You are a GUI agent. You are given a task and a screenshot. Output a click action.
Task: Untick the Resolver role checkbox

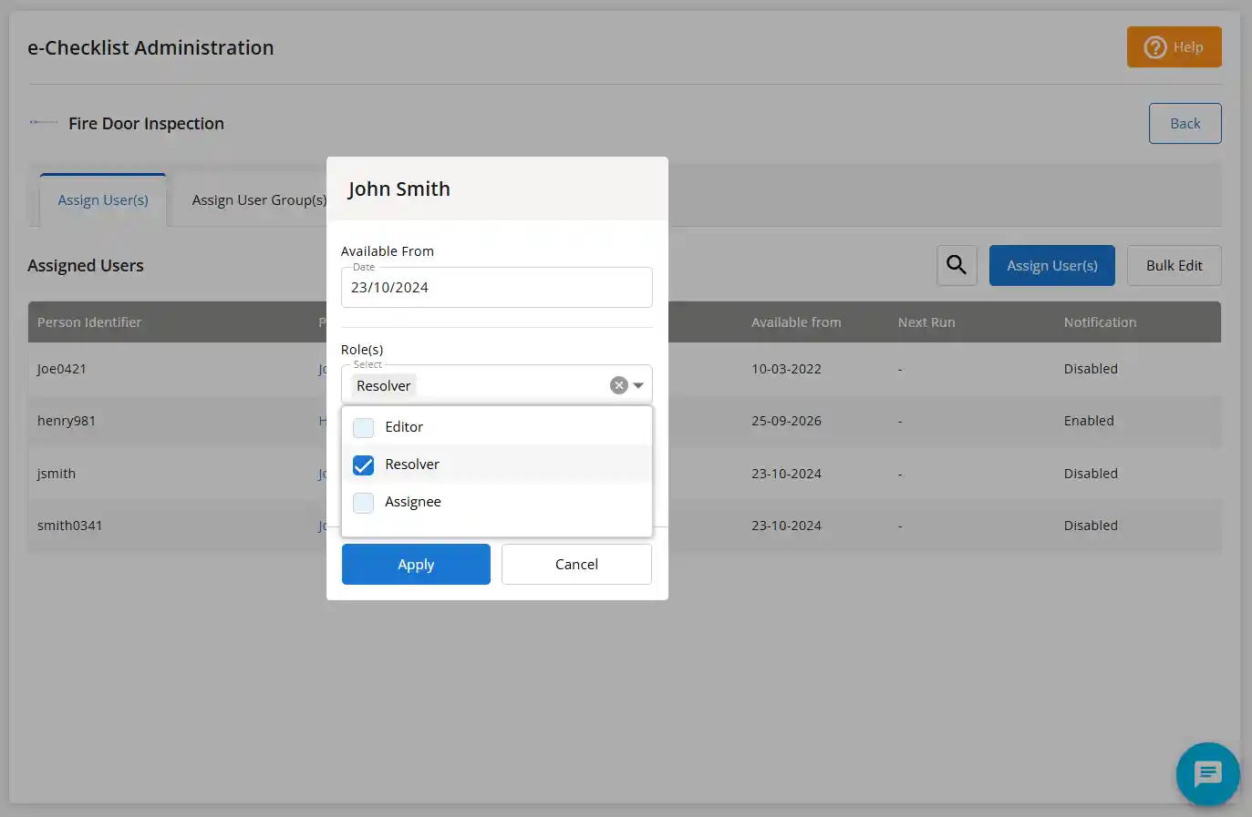(x=363, y=465)
